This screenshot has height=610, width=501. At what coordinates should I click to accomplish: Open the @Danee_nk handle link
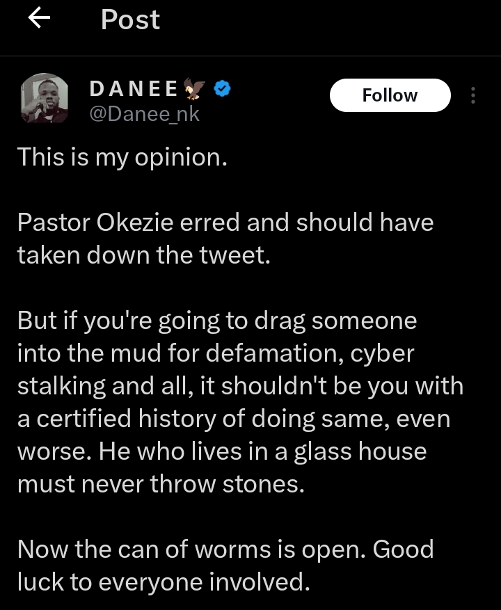(145, 114)
